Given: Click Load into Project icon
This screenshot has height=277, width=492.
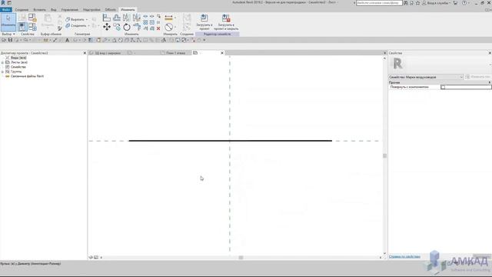Looking at the screenshot, I should coord(204,22).
